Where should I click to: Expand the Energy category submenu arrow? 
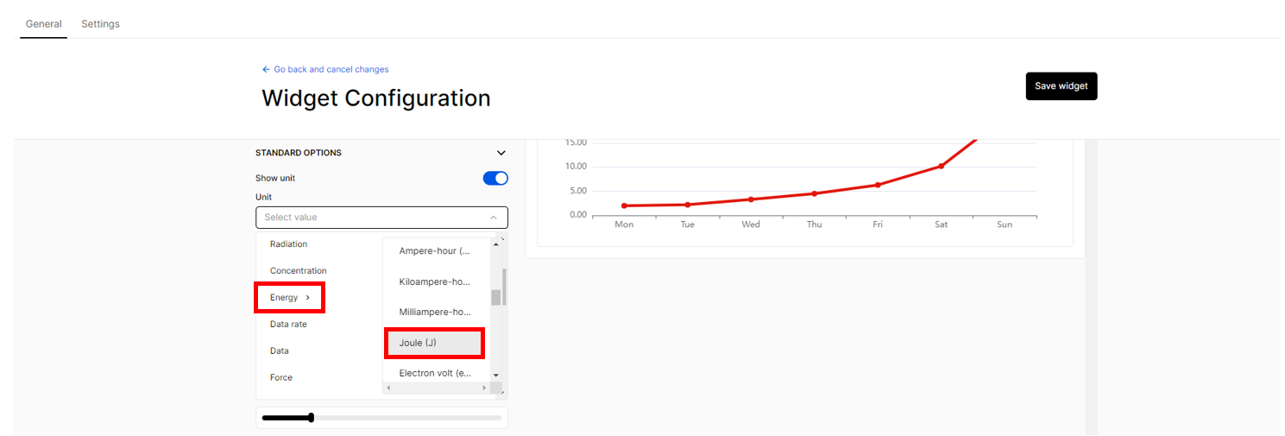click(307, 298)
